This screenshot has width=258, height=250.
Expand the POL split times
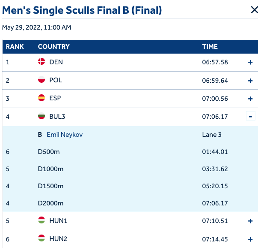(x=251, y=81)
